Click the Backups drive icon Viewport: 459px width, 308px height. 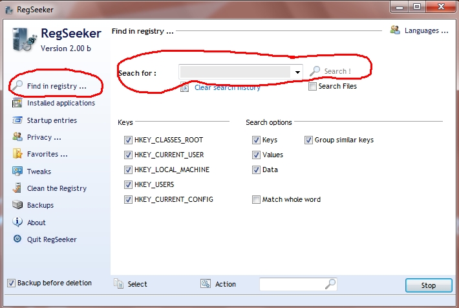tap(17, 204)
